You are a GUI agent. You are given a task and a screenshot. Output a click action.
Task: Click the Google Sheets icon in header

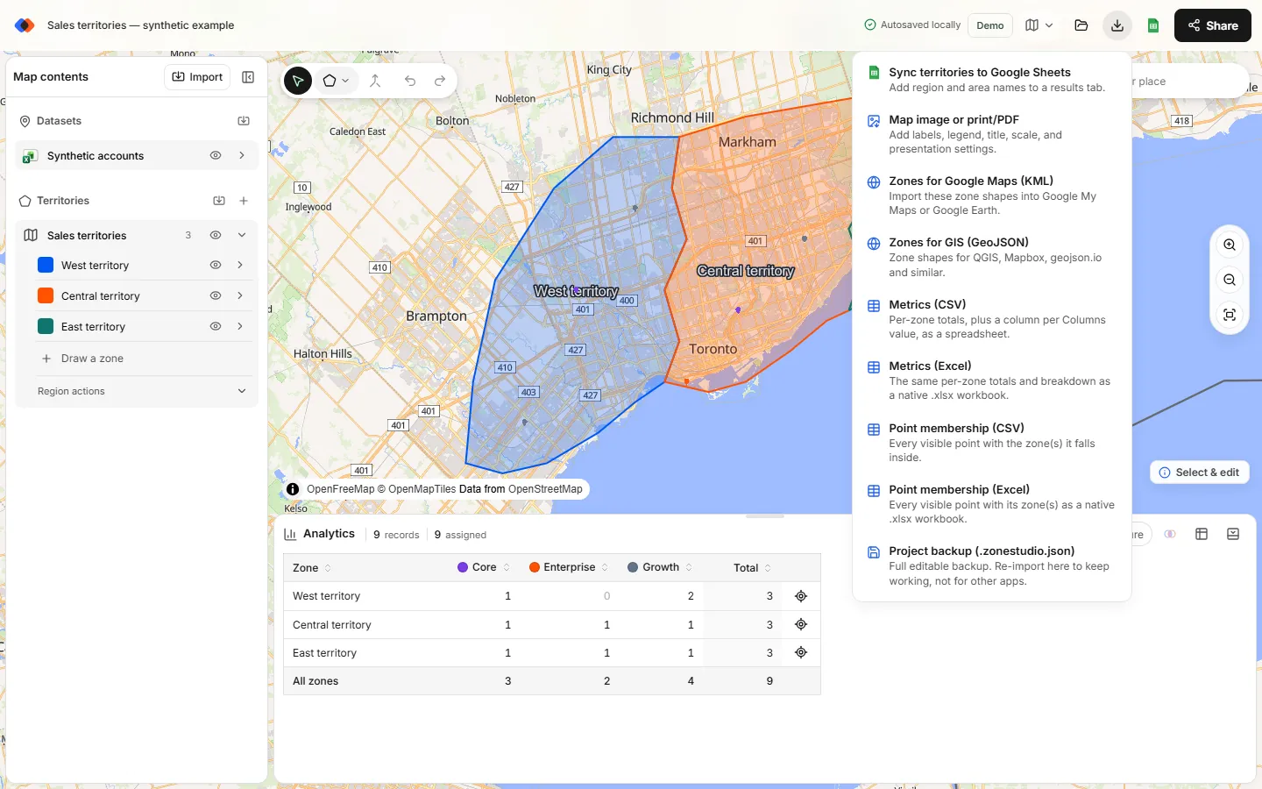click(1153, 25)
